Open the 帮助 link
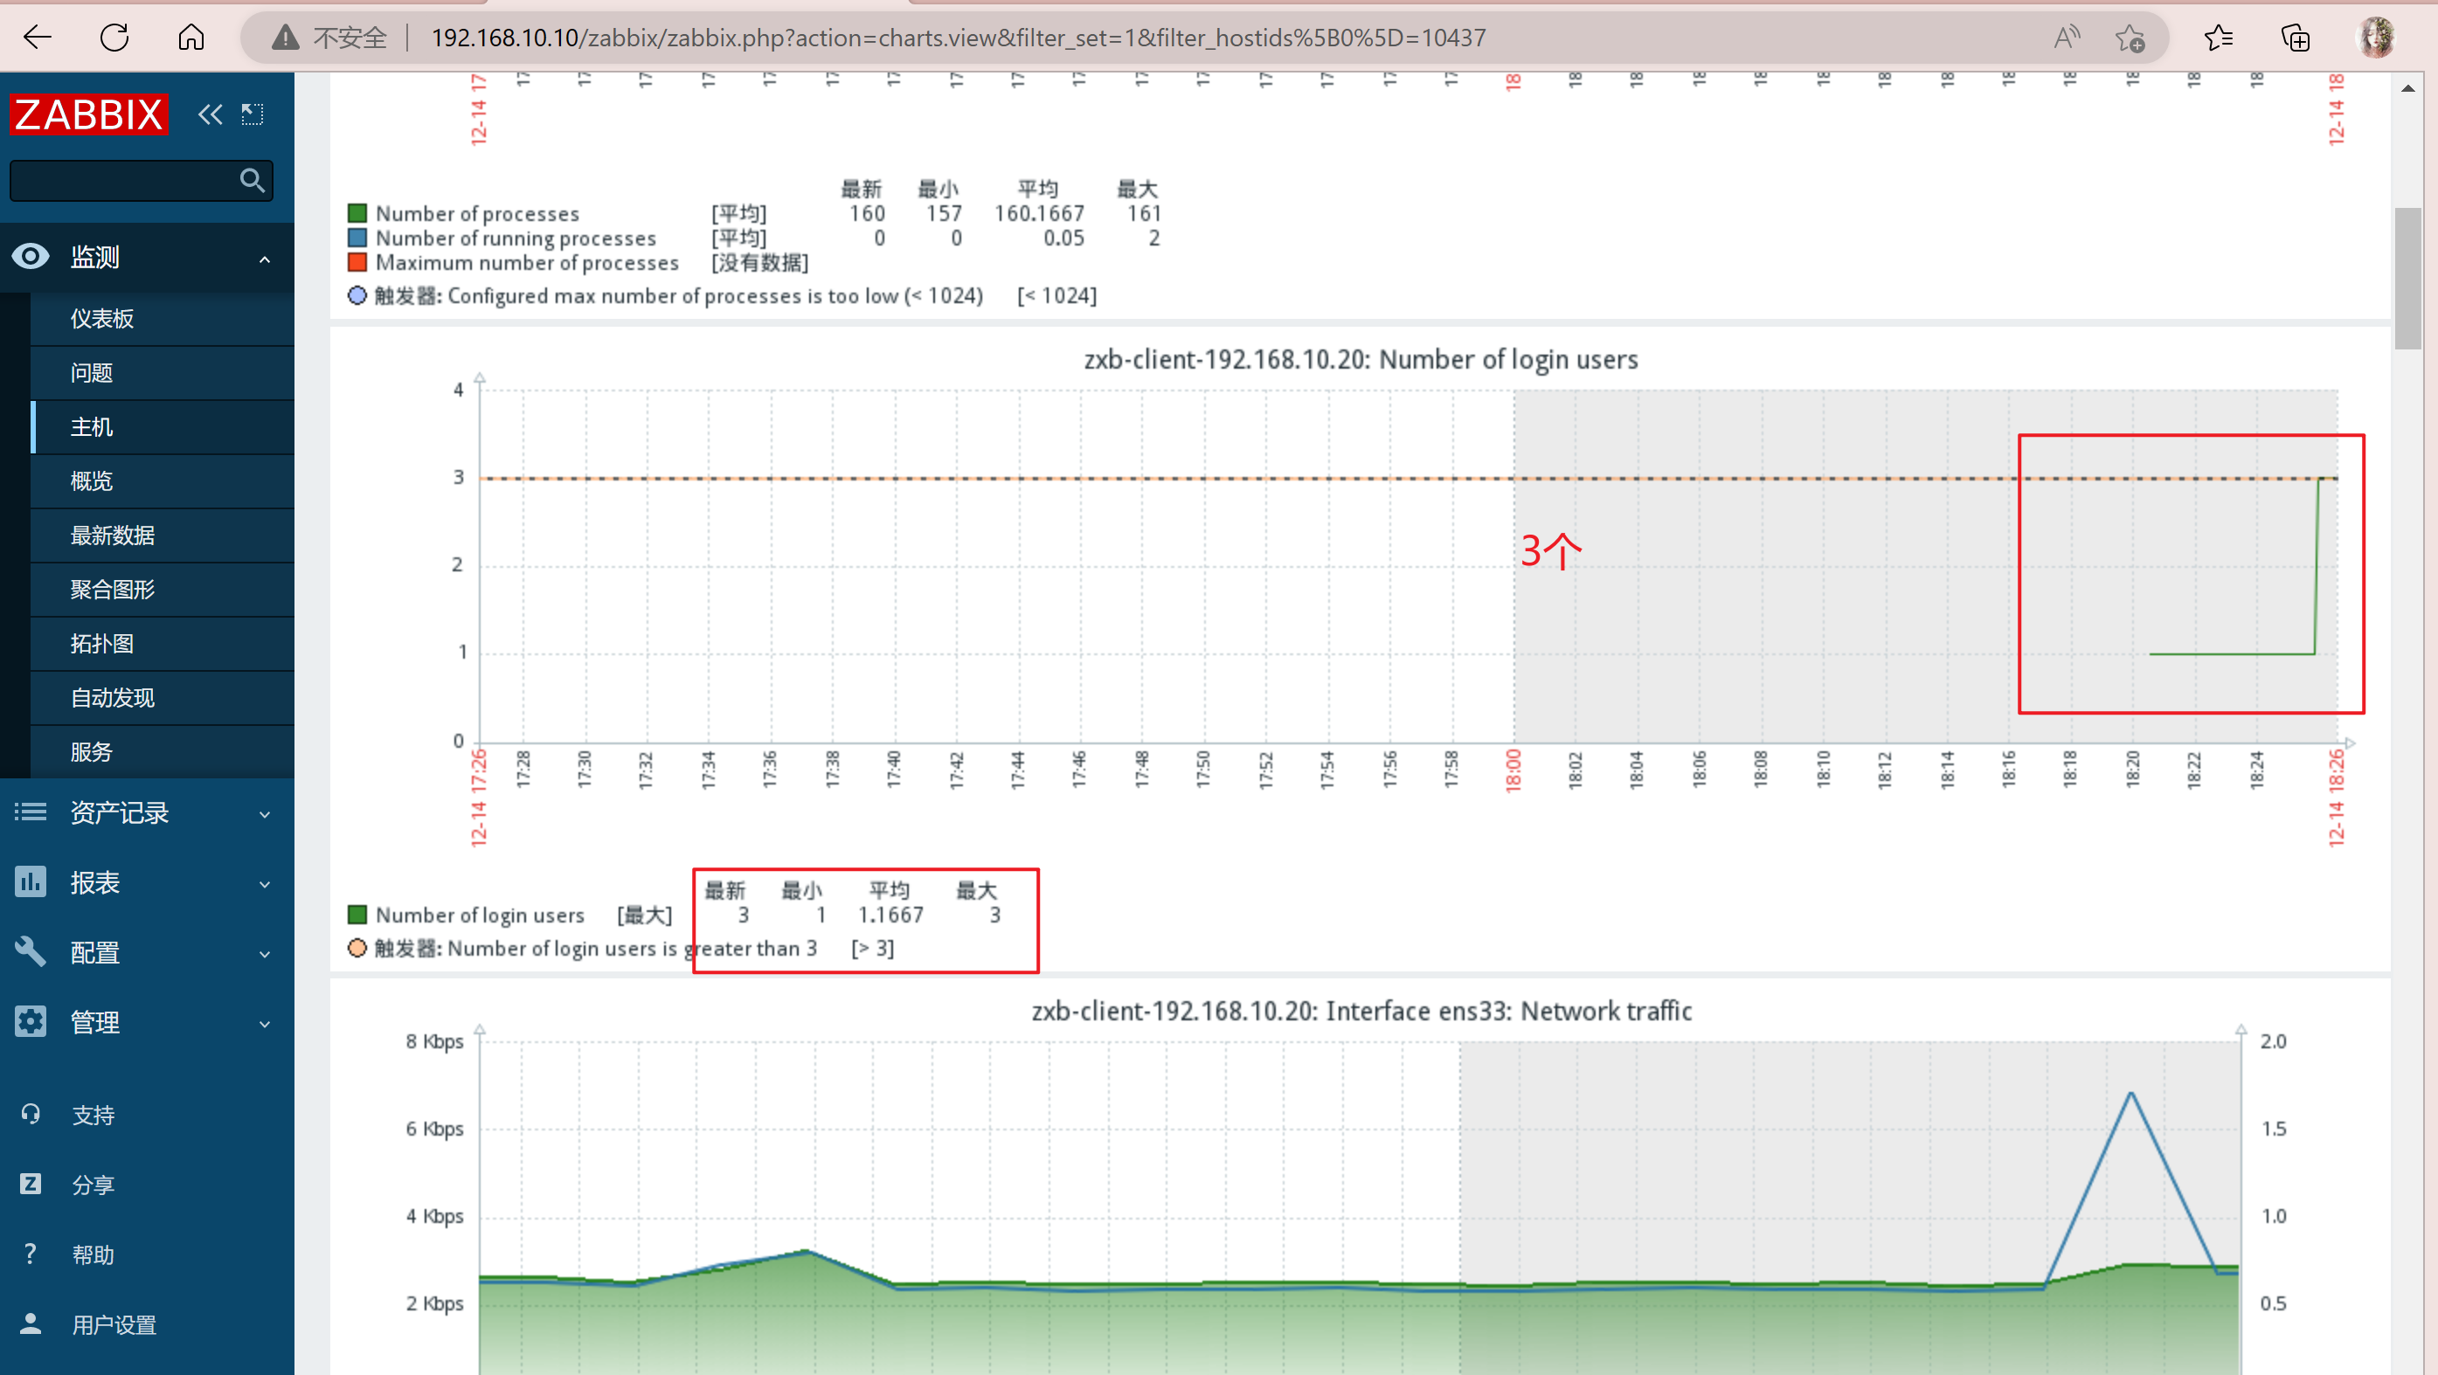This screenshot has height=1375, width=2438. click(x=93, y=1254)
